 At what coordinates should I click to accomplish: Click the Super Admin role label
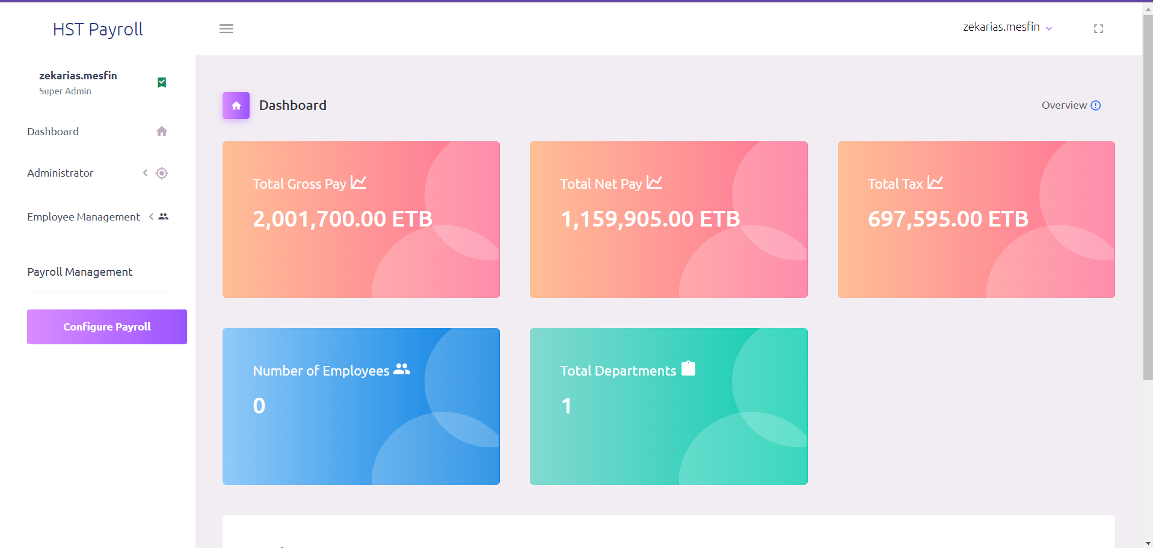(x=65, y=91)
